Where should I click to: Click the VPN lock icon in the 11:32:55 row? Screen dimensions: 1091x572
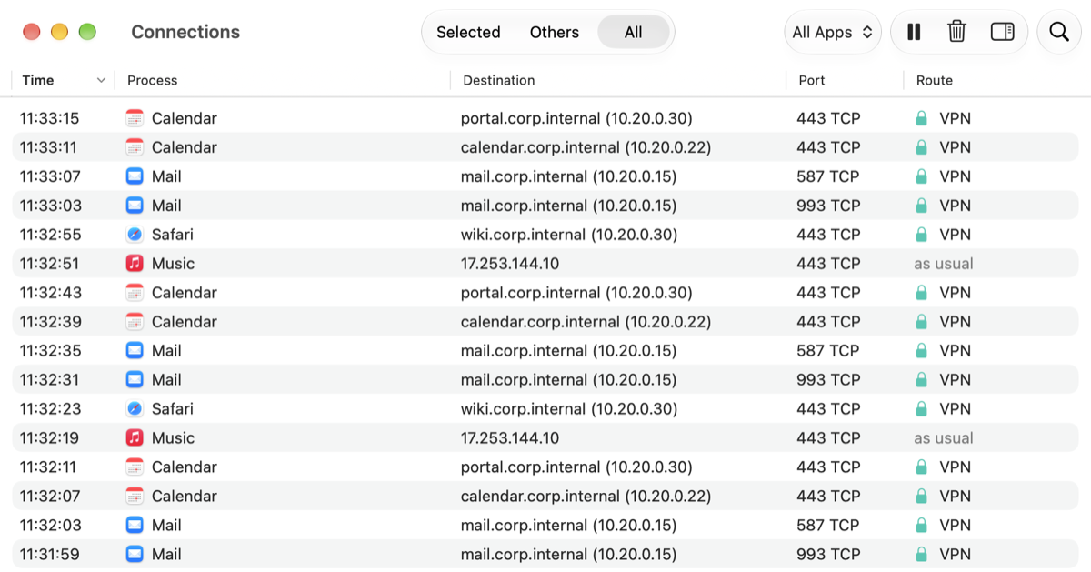point(921,235)
